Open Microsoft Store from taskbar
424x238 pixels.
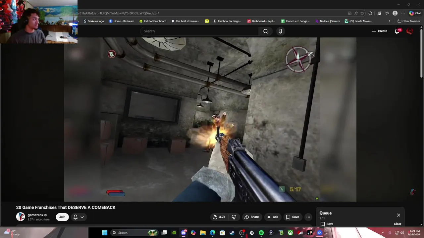222,233
